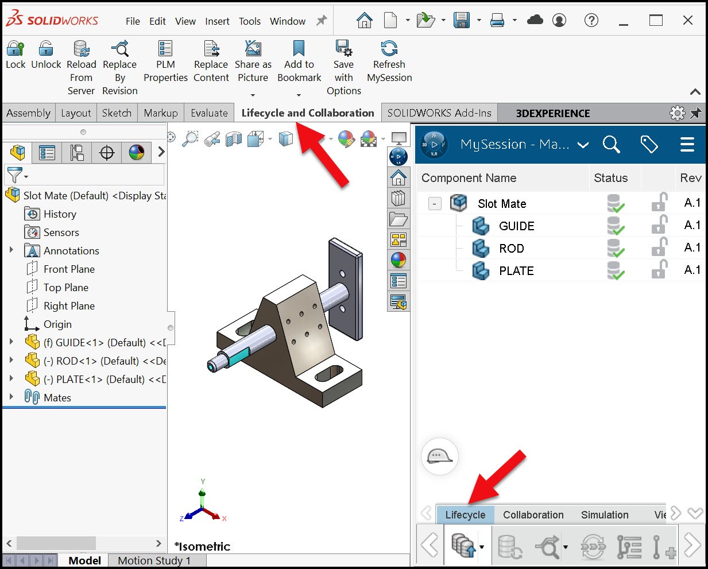Select the Lock tool in Lifecycle toolbar
708x569 pixels.
(16, 55)
